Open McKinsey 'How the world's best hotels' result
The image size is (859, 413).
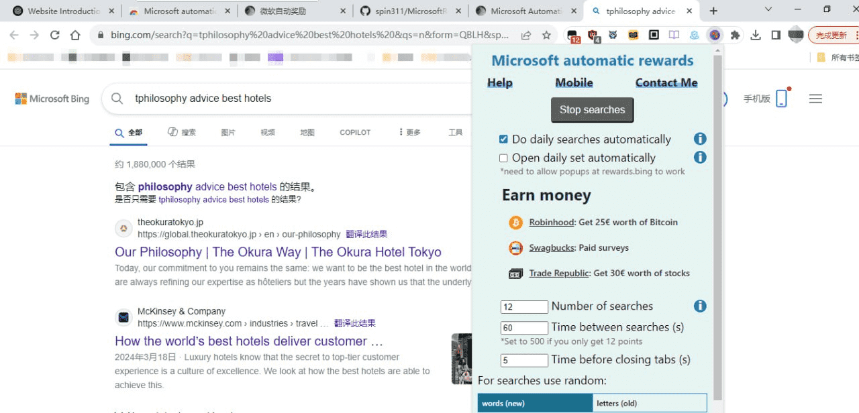(249, 341)
